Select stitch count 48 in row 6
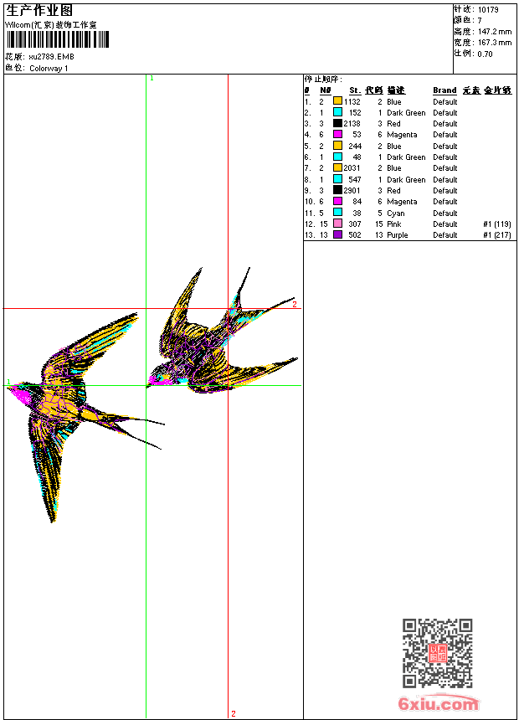This screenshot has height=720, width=519. click(357, 157)
